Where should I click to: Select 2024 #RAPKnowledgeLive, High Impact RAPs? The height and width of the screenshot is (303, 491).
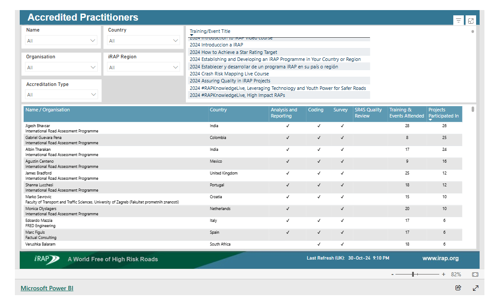[279, 95]
